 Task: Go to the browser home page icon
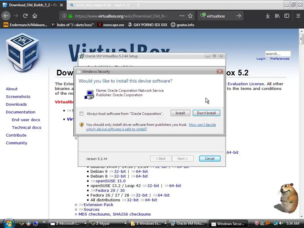[35, 16]
